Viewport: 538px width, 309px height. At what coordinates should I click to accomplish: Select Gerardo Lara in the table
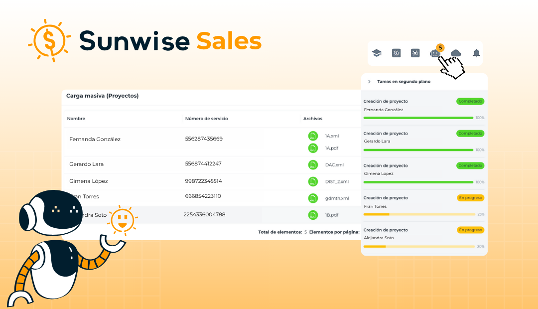coord(87,164)
